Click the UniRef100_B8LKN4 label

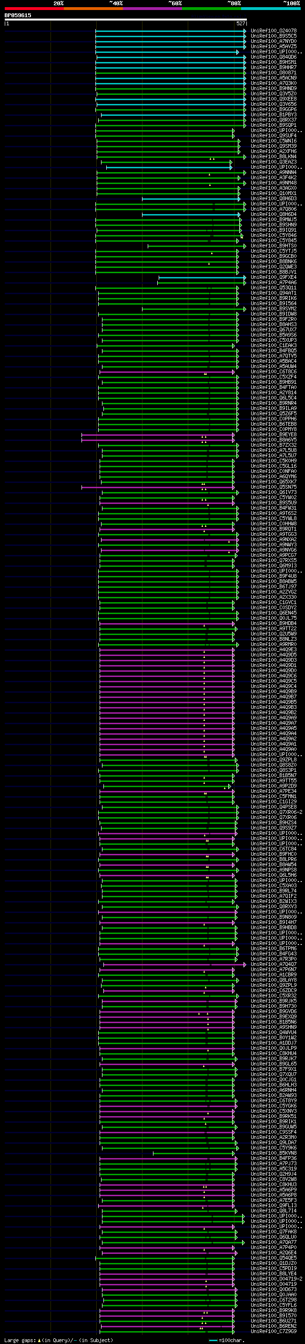tap(274, 156)
